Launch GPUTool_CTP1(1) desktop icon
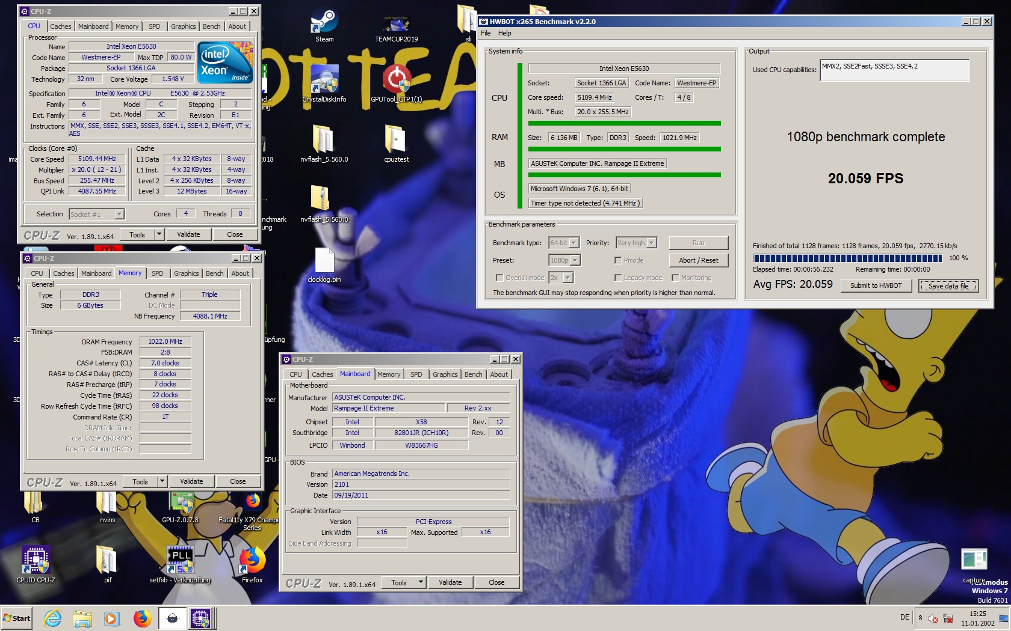Image resolution: width=1011 pixels, height=631 pixels. (397, 84)
